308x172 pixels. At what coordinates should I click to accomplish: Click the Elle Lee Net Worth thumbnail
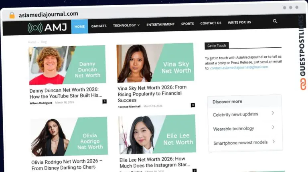tap(157, 135)
